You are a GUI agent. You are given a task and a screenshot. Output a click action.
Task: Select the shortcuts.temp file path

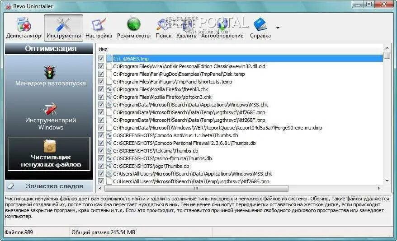pos(173,82)
